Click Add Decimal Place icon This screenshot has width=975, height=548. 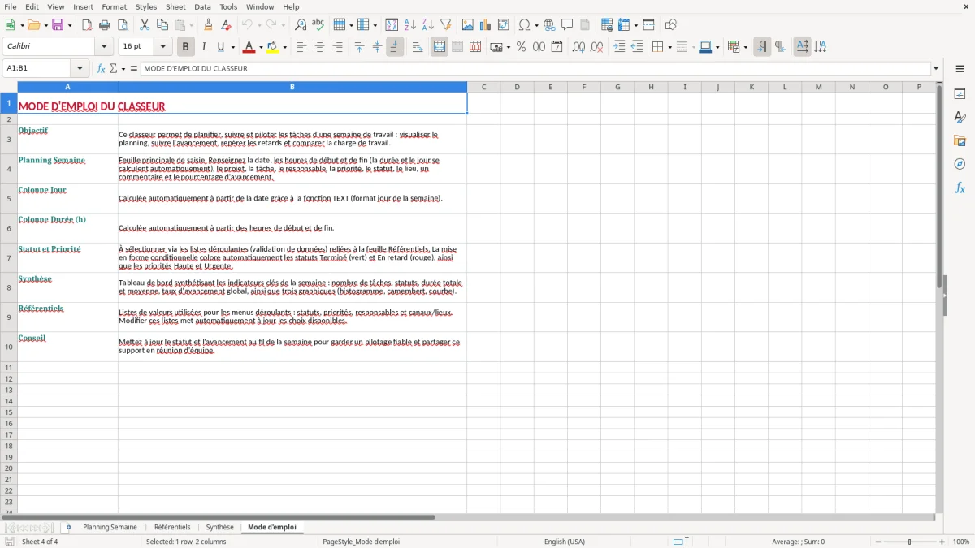click(578, 47)
